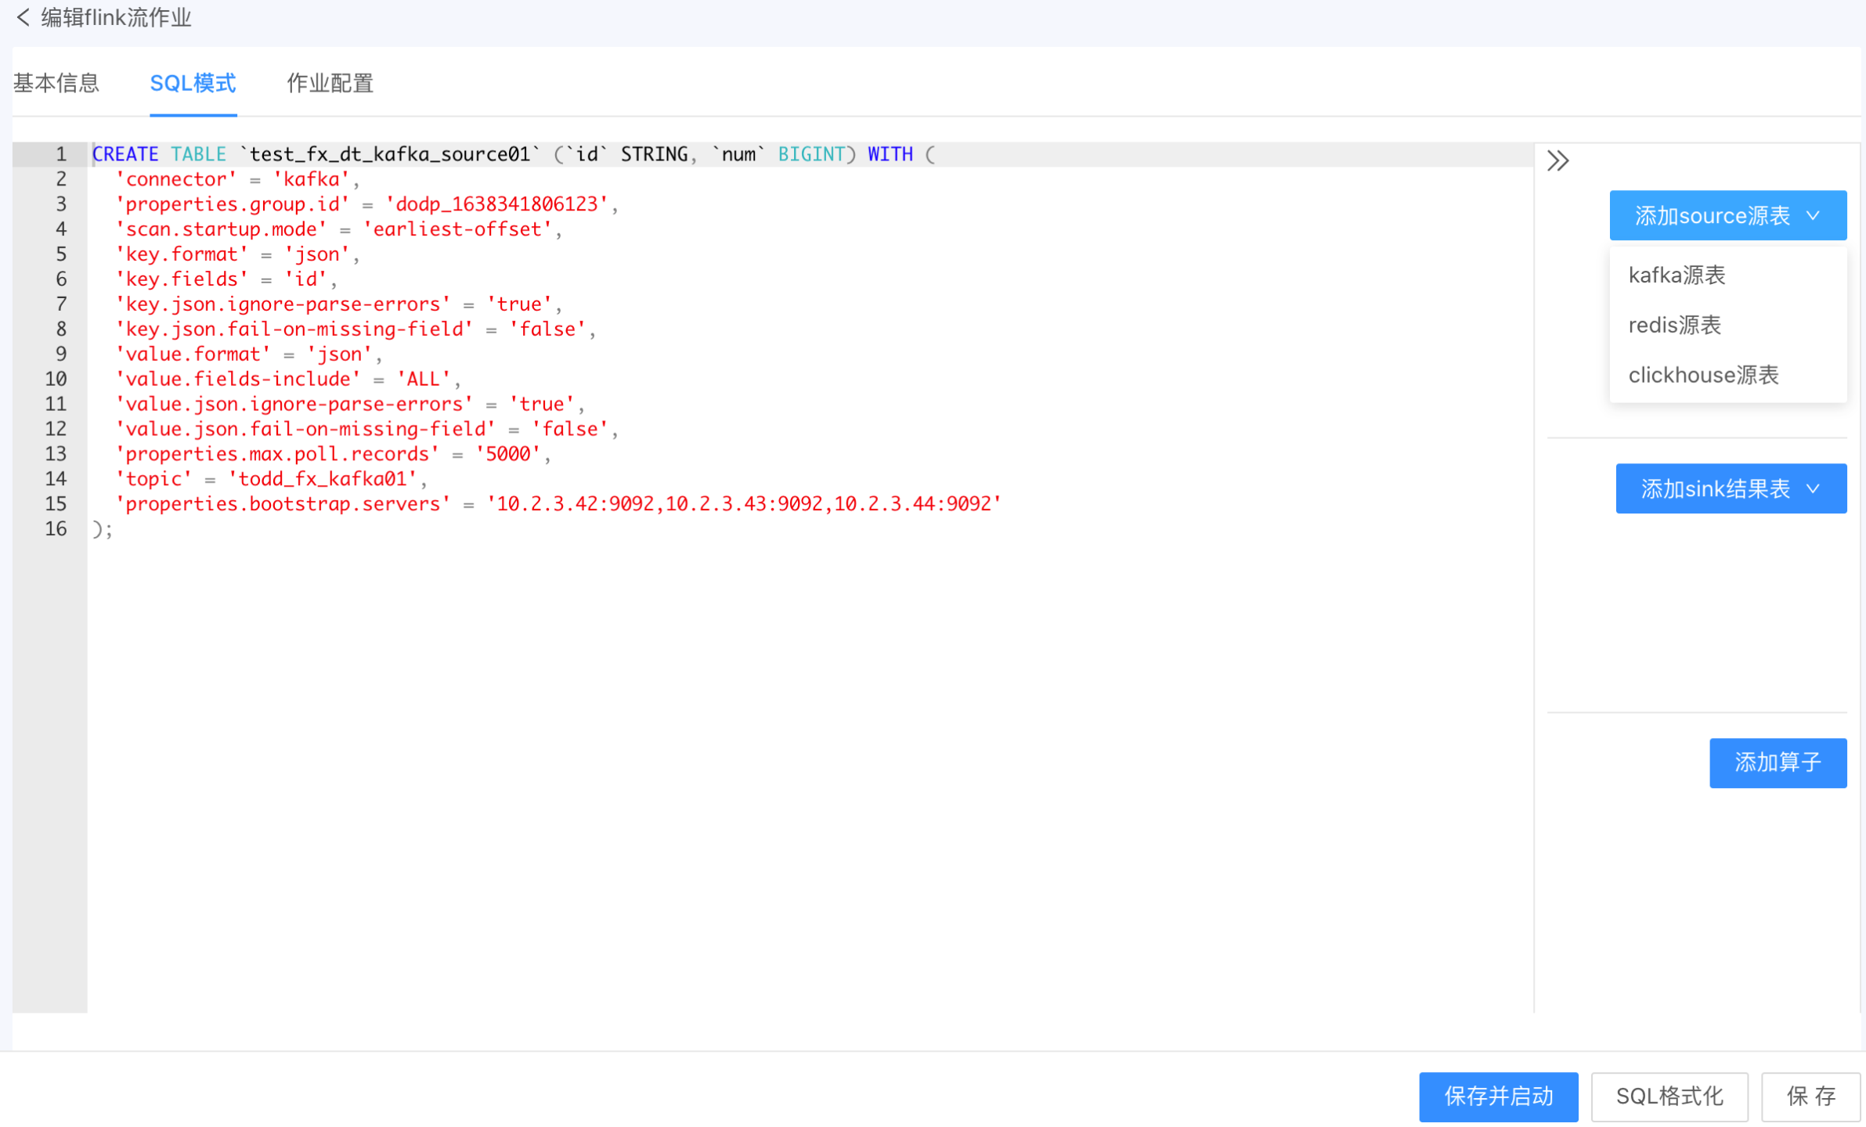
Task: Pick clickhouse源表 from the dropdown list
Action: tap(1703, 376)
